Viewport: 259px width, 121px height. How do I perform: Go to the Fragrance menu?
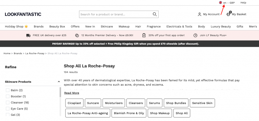pyautogui.click(x=154, y=27)
